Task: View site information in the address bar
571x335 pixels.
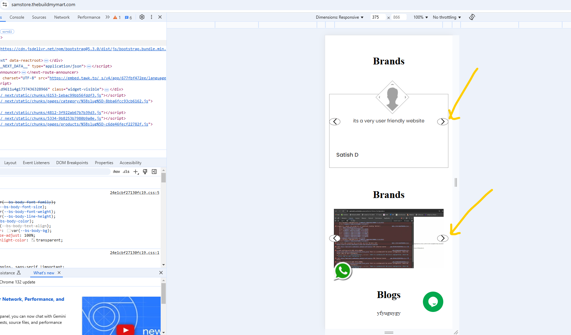Action: coord(5,4)
